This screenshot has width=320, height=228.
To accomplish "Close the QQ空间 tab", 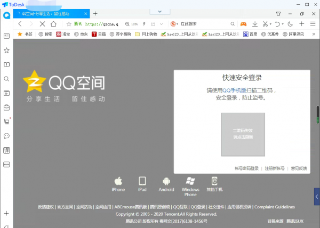I will tap(86, 14).
